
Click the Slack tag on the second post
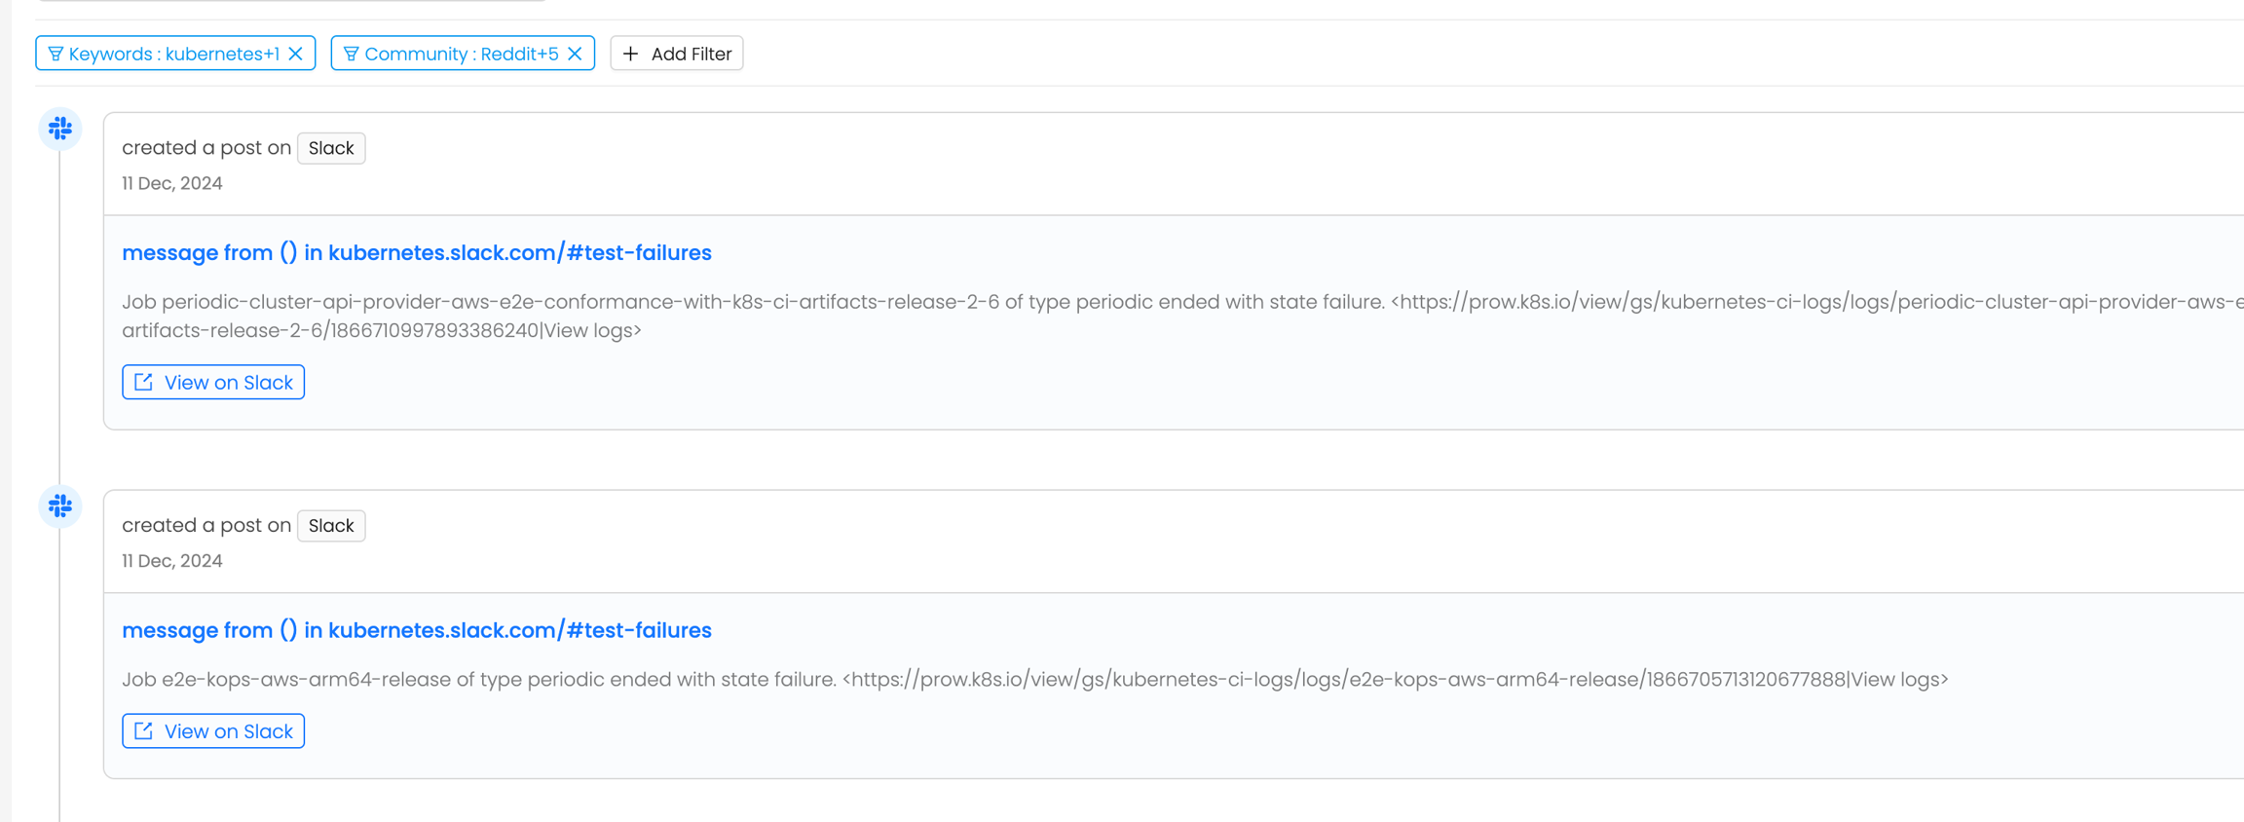[331, 526]
